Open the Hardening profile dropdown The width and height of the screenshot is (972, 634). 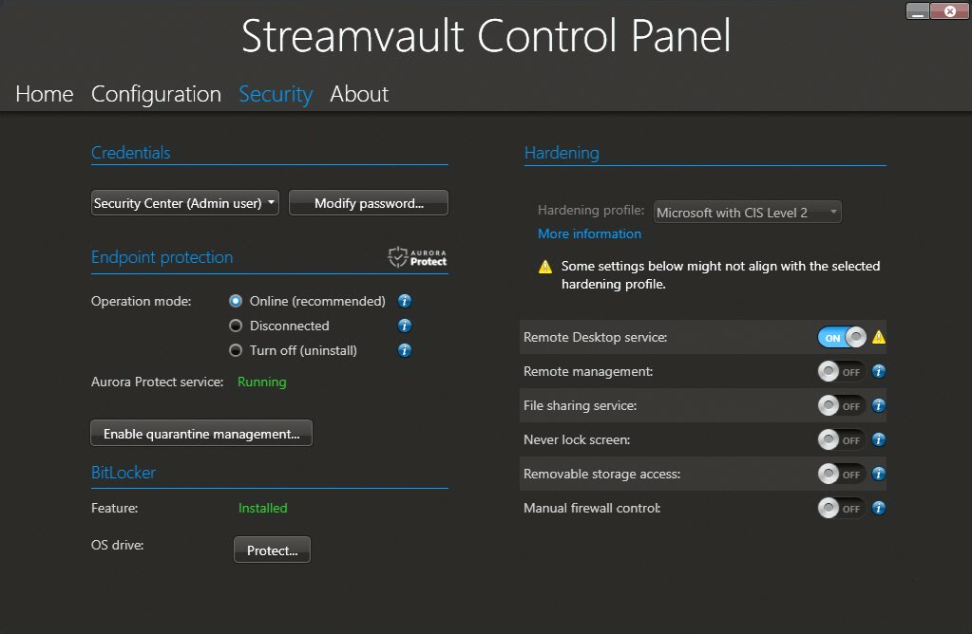pyautogui.click(x=747, y=212)
